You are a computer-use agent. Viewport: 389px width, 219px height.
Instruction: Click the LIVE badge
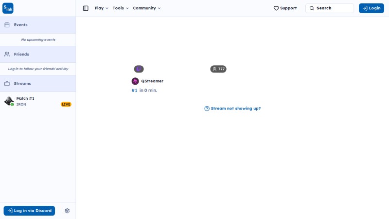tap(66, 104)
